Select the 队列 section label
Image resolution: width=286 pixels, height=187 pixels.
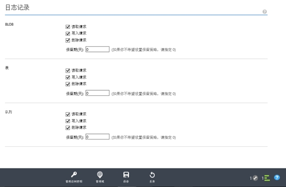click(8, 112)
